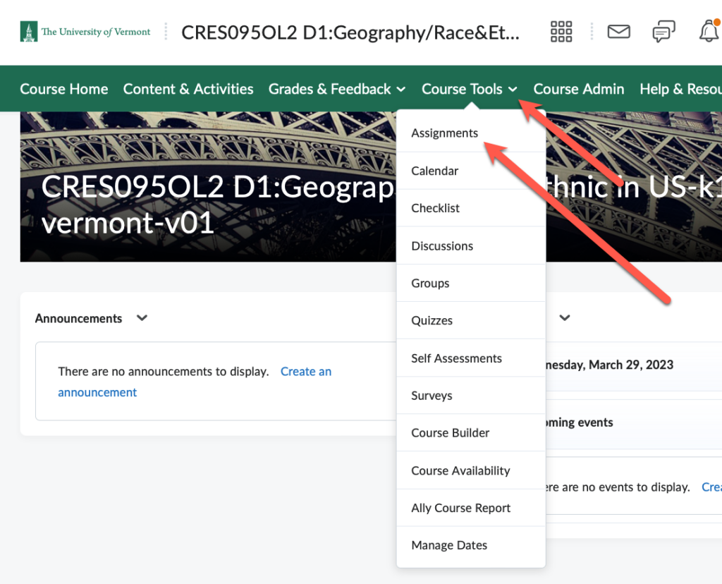Screen dimensions: 722x584
Task: Collapse the Announcements widget
Action: coord(141,318)
